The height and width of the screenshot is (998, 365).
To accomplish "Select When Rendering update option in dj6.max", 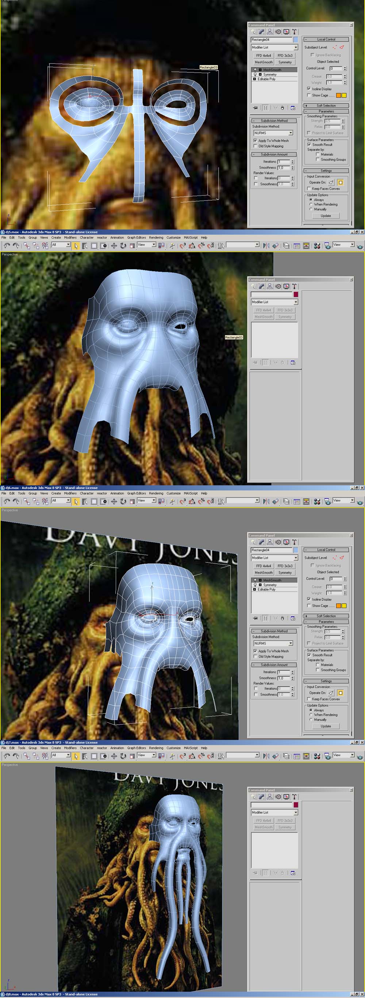I will [311, 714].
